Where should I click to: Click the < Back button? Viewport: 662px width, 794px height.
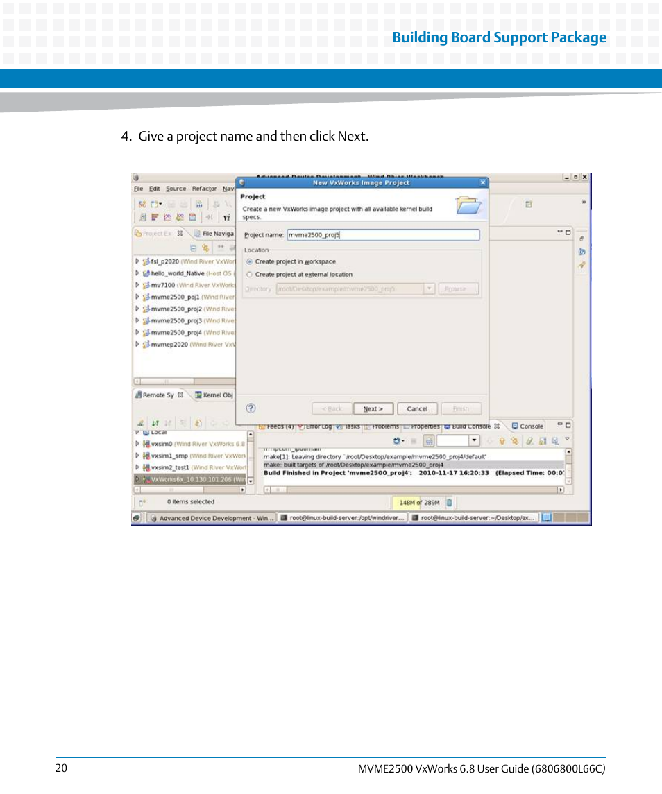click(x=332, y=408)
